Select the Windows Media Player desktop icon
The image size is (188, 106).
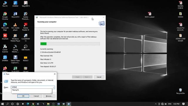click(x=15, y=38)
